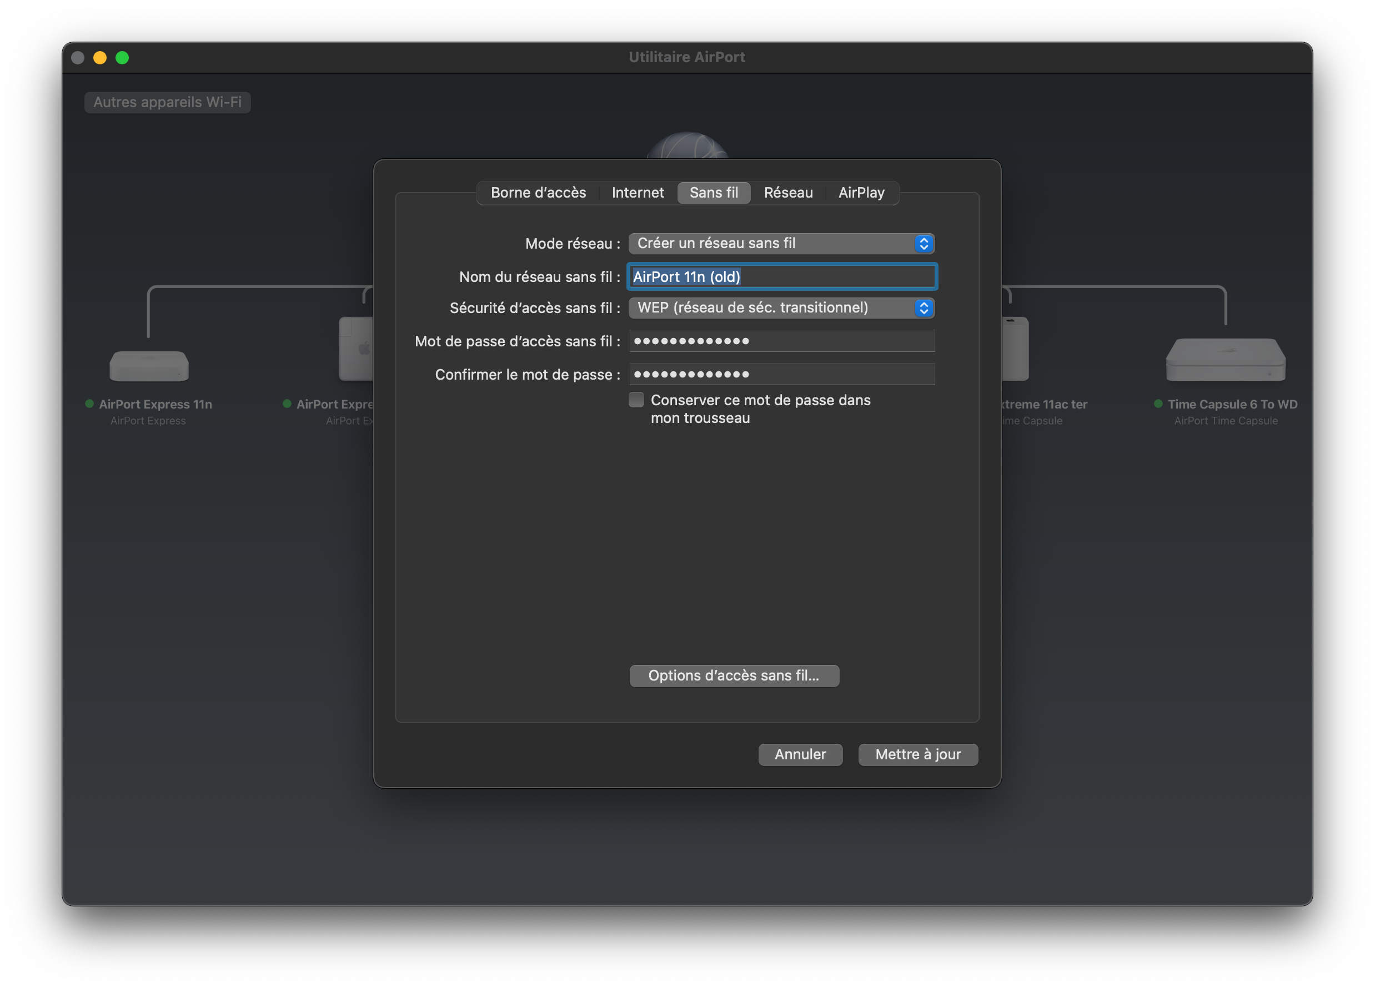Click the partially visible 'treme 11ac ter' label
1375x988 pixels.
tap(1044, 404)
